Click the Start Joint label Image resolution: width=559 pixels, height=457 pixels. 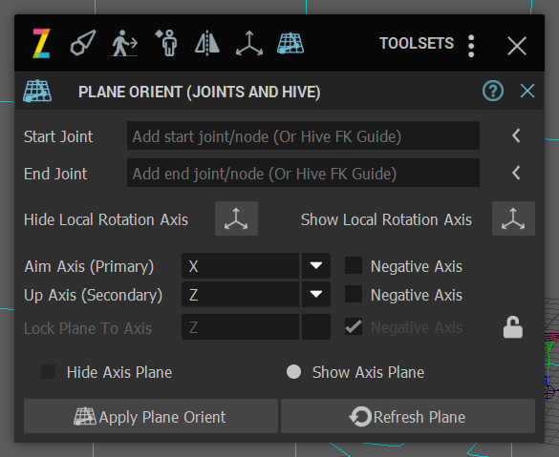click(x=58, y=136)
